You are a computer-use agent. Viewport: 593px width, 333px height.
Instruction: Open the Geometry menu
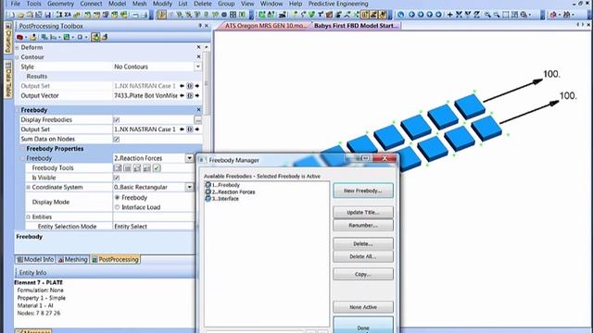coord(60,4)
